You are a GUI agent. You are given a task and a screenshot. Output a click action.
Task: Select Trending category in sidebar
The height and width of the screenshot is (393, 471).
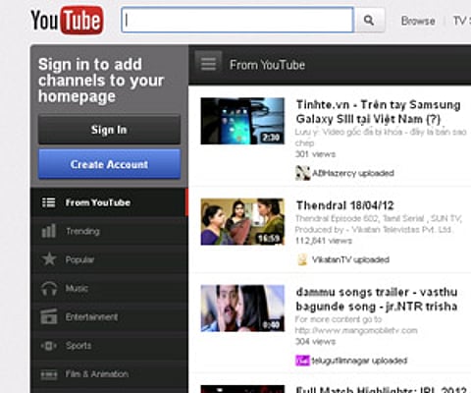click(x=109, y=231)
